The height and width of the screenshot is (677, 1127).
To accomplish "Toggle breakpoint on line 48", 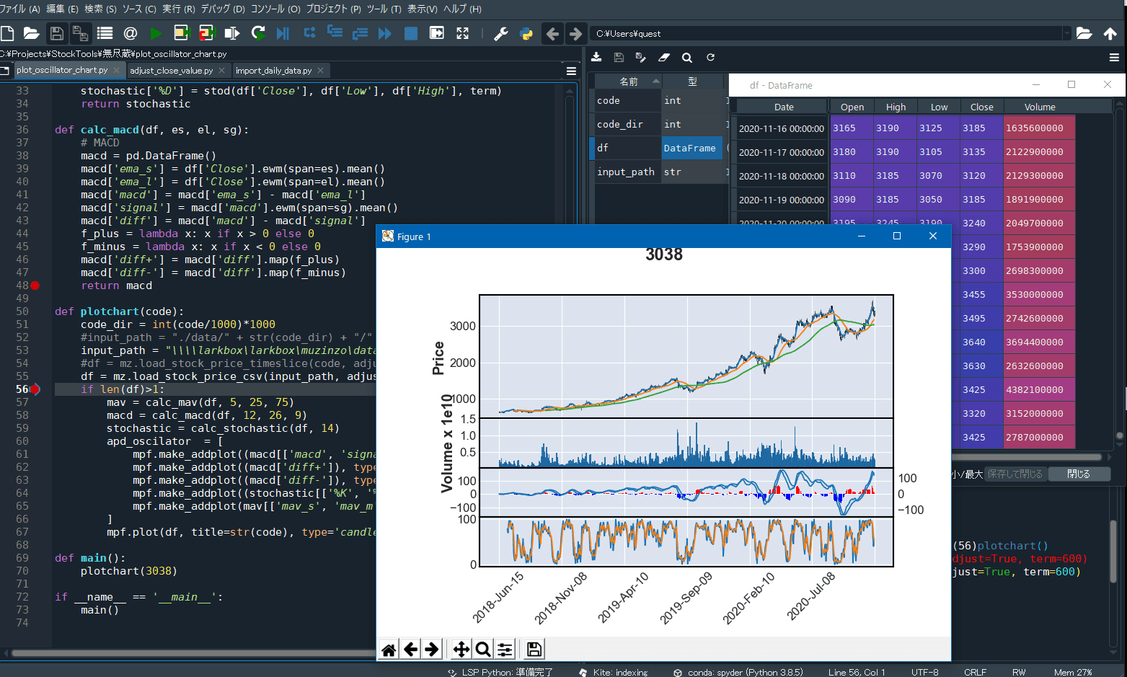I will point(35,286).
